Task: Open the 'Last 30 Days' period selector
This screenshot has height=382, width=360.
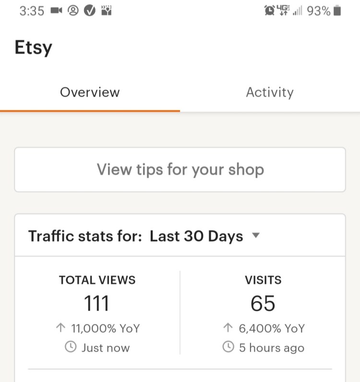Action: point(196,236)
